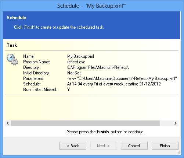Click the 'At 14:34 every Fri' schedule text
This screenshot has height=158, width=184.
click(114, 84)
